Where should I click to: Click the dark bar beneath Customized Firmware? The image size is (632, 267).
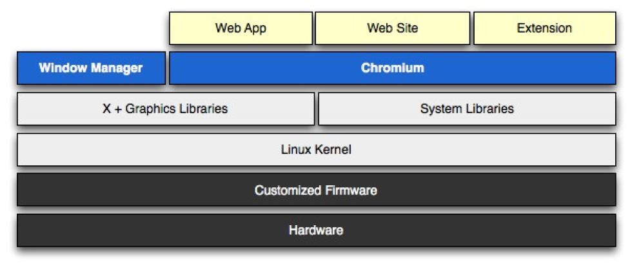pyautogui.click(x=316, y=230)
